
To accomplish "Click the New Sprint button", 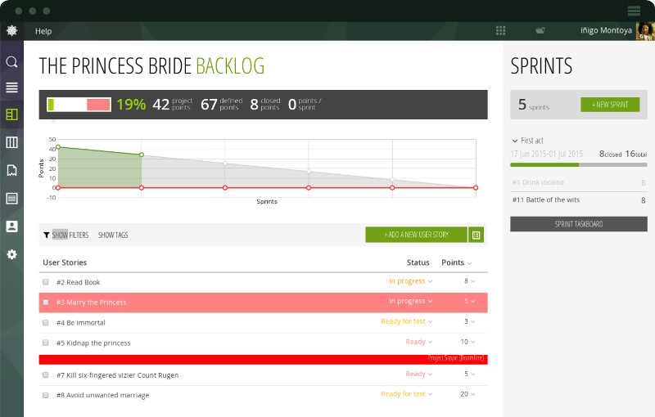I will click(x=610, y=105).
